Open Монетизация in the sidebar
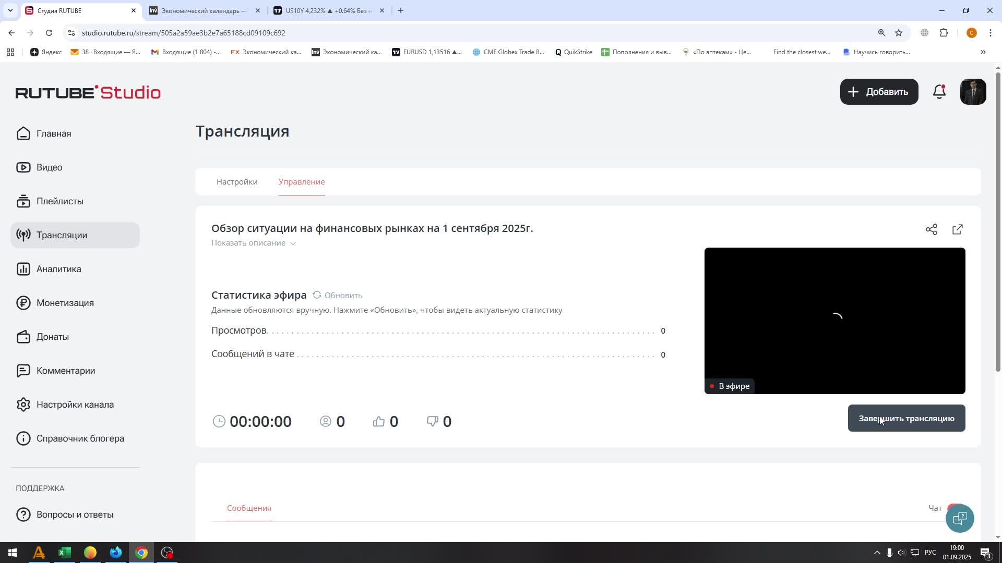Image resolution: width=1002 pixels, height=563 pixels. [x=65, y=303]
